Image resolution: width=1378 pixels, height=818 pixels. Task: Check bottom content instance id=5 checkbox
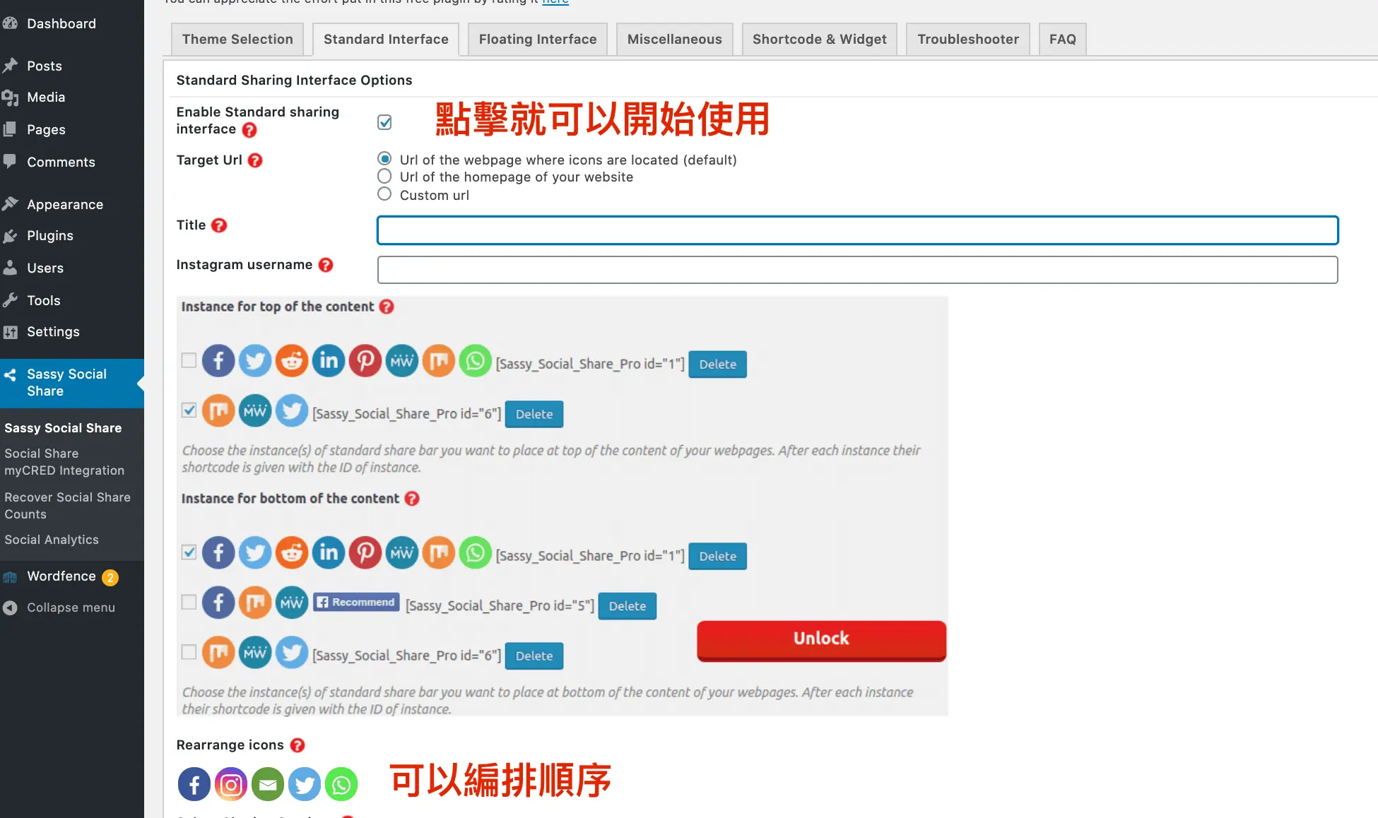pyautogui.click(x=189, y=602)
